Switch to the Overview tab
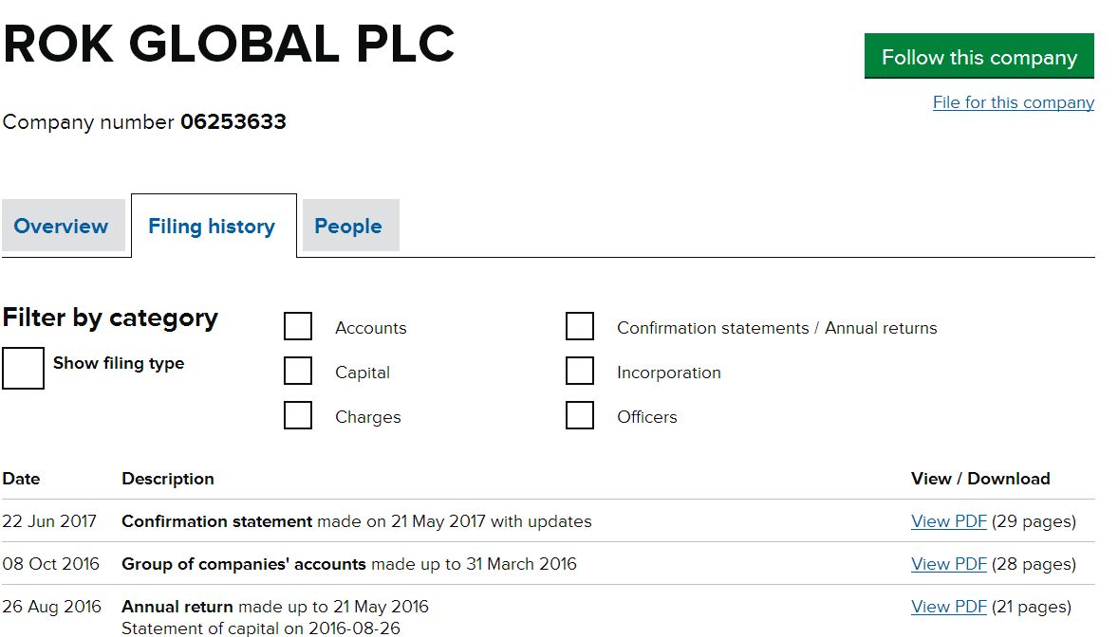1118x637 pixels. (x=61, y=226)
